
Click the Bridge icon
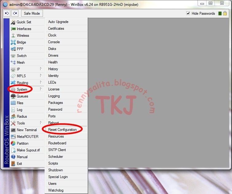[13, 42]
